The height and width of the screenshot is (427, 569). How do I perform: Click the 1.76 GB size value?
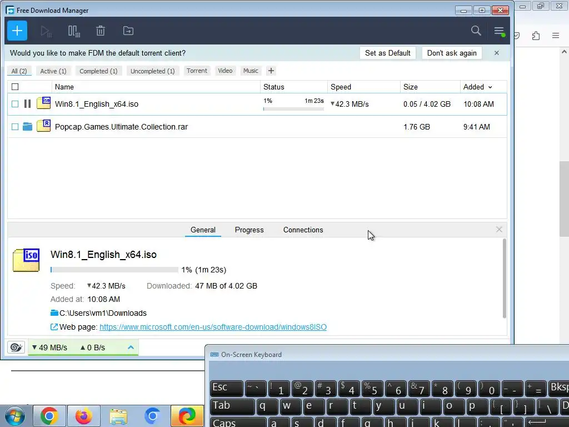[417, 127]
